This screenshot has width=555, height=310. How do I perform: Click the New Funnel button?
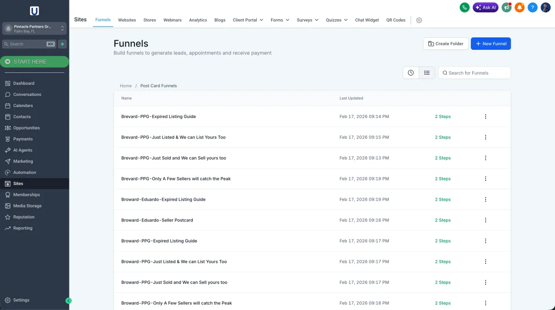[490, 44]
